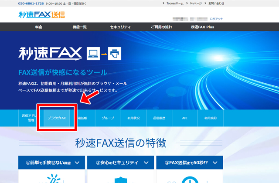This screenshot has height=183, width=279.
Task: Select the ブラウザFAX tab
Action: coord(57,118)
